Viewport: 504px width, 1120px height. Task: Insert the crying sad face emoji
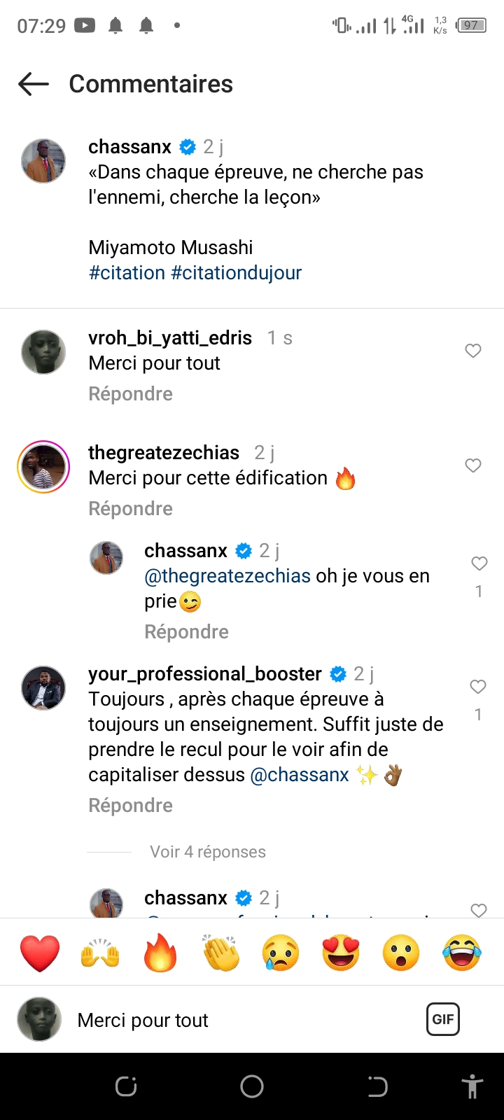281,953
